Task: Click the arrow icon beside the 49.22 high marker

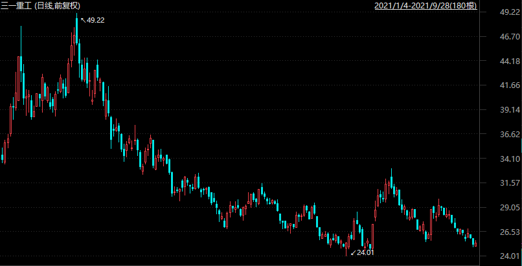Action: [x=82, y=19]
